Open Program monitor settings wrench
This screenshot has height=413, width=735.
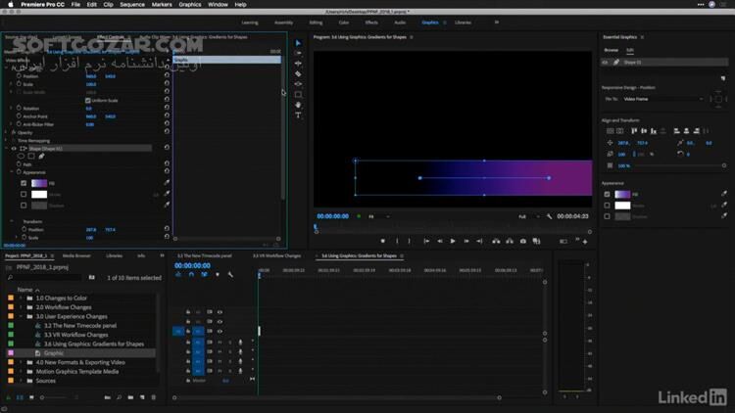pyautogui.click(x=550, y=216)
